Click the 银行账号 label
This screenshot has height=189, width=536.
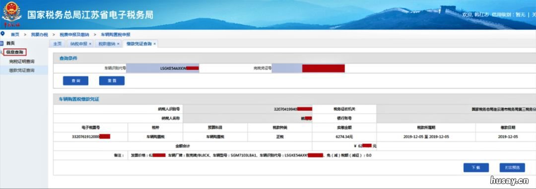point(344,118)
